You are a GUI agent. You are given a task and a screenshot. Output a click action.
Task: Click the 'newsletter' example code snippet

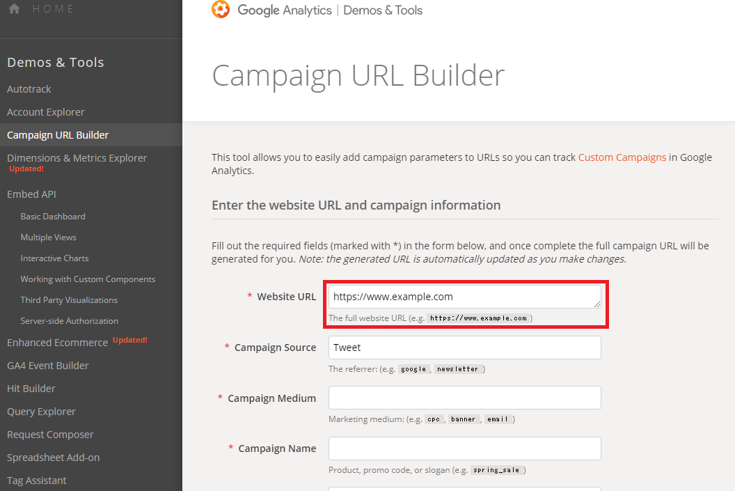(x=457, y=370)
